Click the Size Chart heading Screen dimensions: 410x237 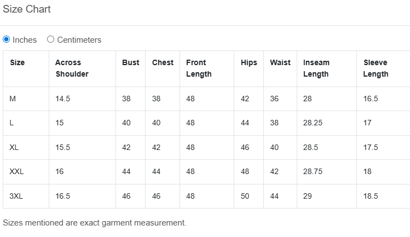(27, 9)
